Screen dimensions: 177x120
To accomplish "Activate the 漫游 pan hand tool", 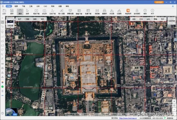I will point(20,12).
